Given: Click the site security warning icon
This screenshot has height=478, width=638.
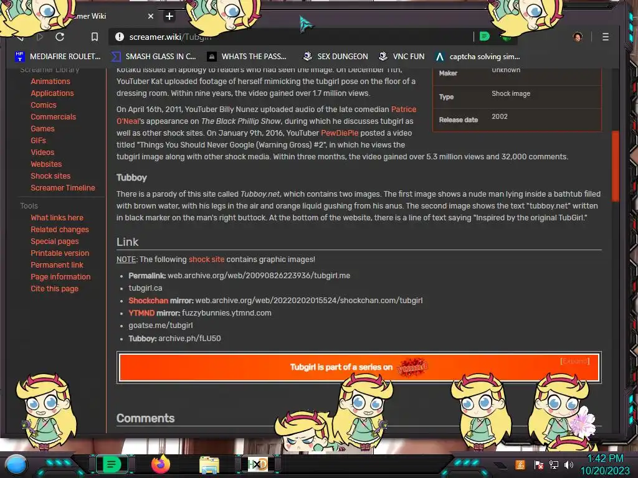Looking at the screenshot, I should (119, 37).
